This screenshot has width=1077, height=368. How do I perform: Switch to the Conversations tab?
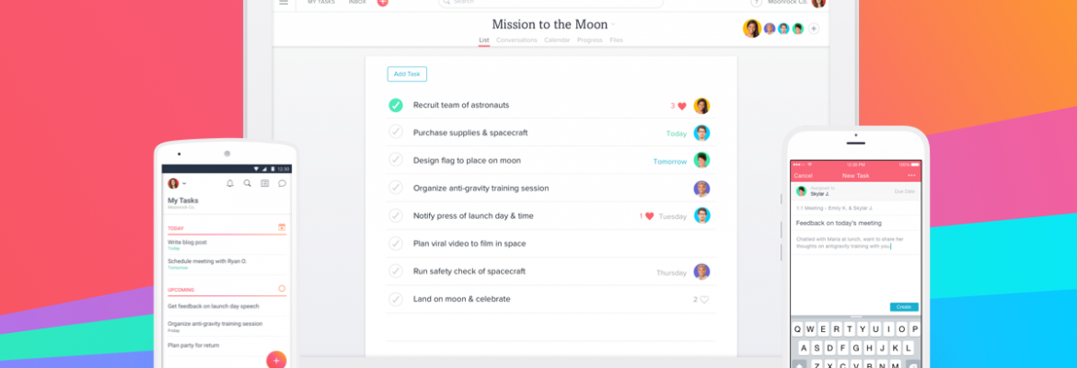tap(516, 40)
